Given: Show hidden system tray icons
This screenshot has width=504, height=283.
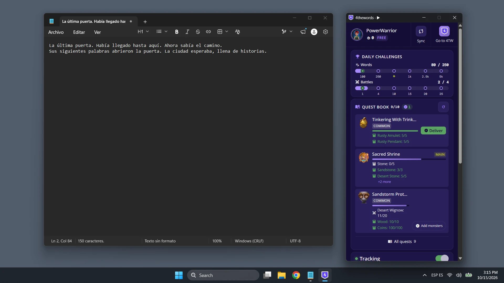Looking at the screenshot, I should coord(424,275).
